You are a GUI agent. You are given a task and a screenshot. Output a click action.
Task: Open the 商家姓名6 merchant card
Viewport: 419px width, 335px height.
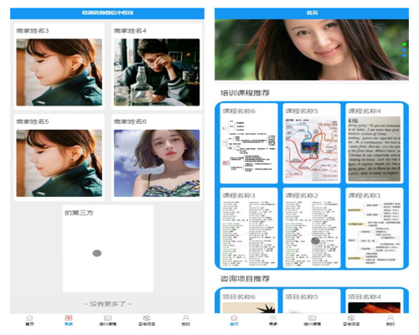pyautogui.click(x=157, y=157)
